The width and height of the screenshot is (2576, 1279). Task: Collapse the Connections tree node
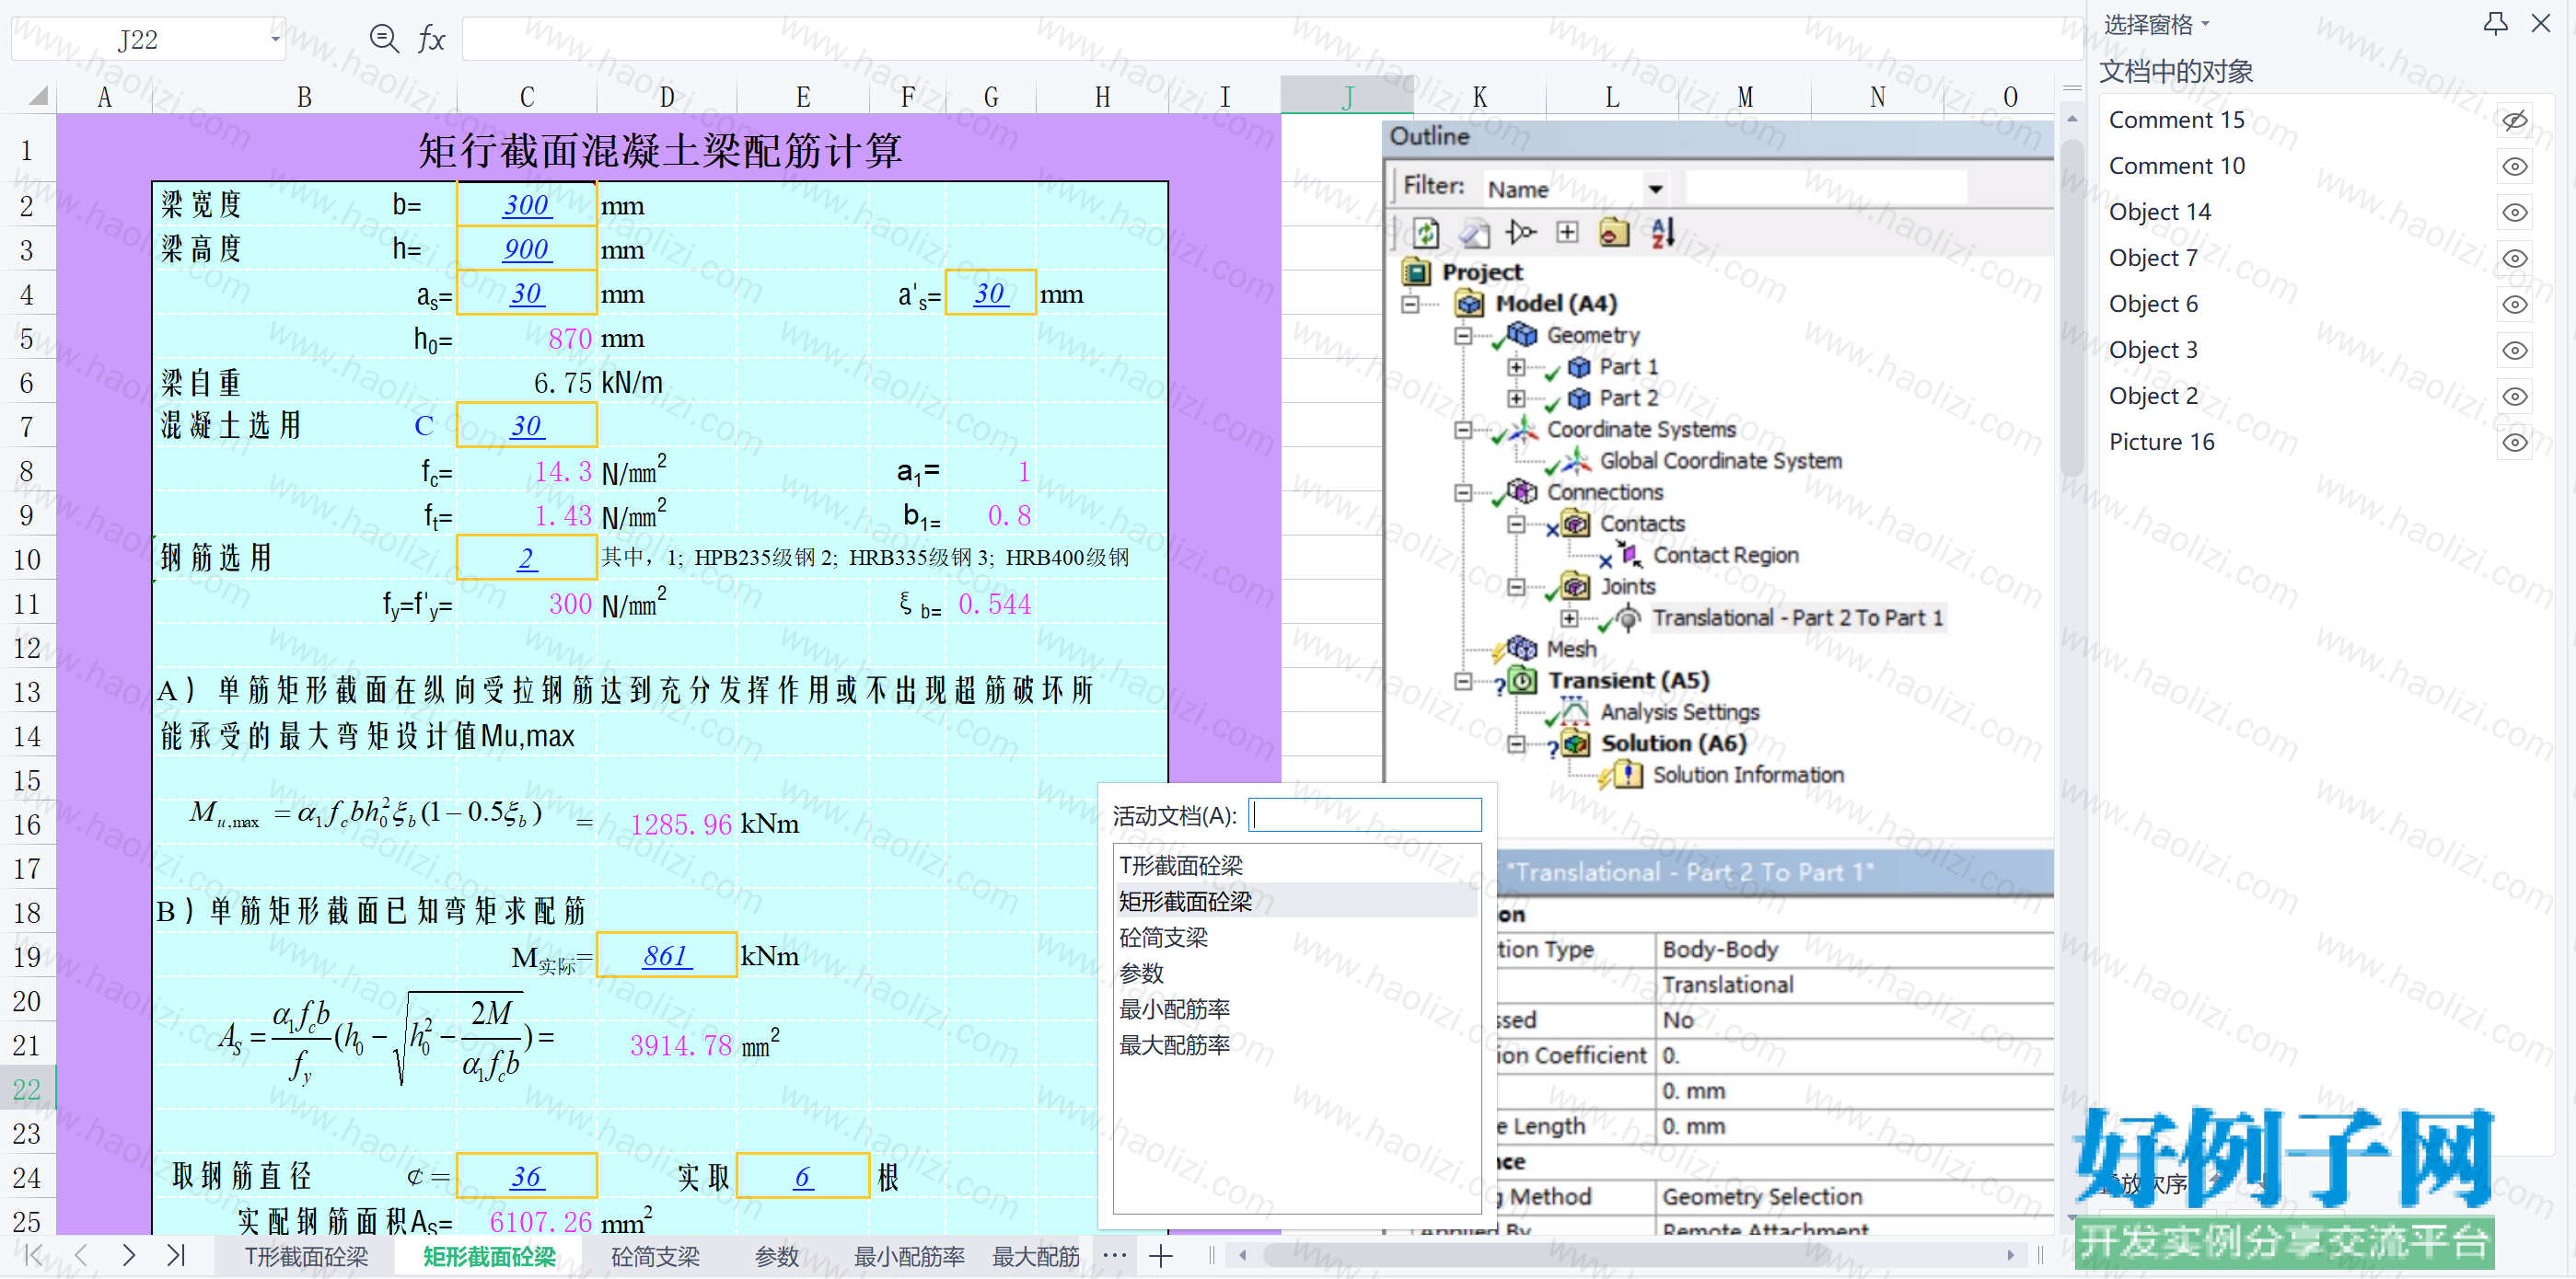click(x=1463, y=491)
